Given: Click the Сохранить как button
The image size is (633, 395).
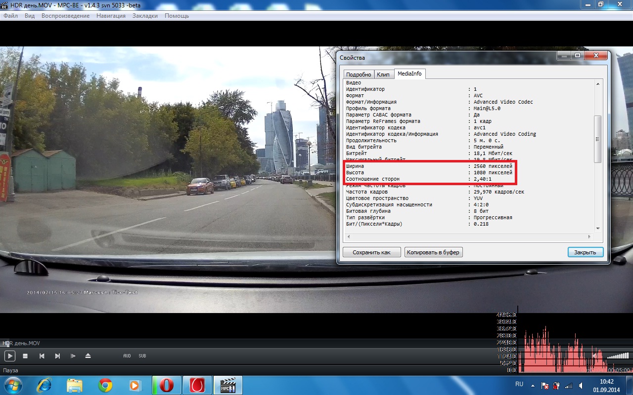Looking at the screenshot, I should 371,252.
